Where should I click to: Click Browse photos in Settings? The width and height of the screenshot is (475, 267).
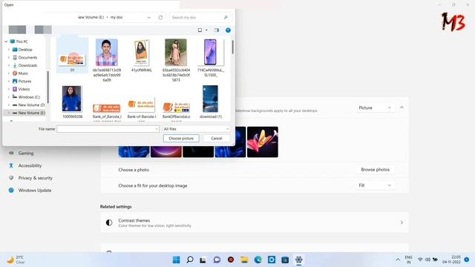[376, 170]
